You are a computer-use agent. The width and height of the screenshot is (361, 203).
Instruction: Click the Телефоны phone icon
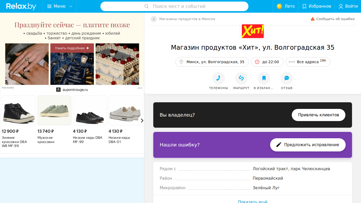coord(219,78)
